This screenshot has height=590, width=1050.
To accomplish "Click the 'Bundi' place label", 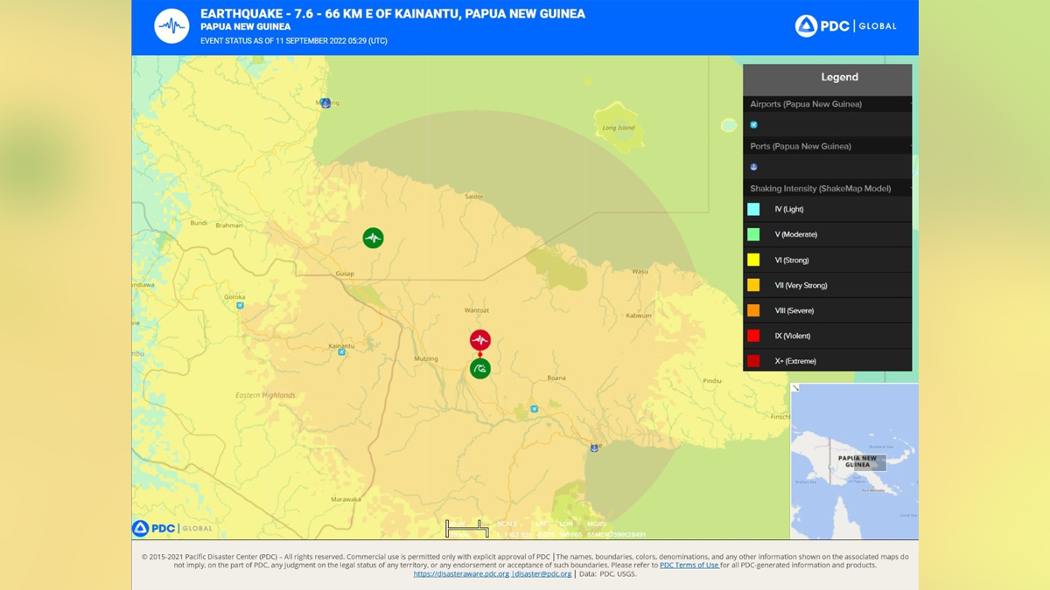I will coord(199,223).
